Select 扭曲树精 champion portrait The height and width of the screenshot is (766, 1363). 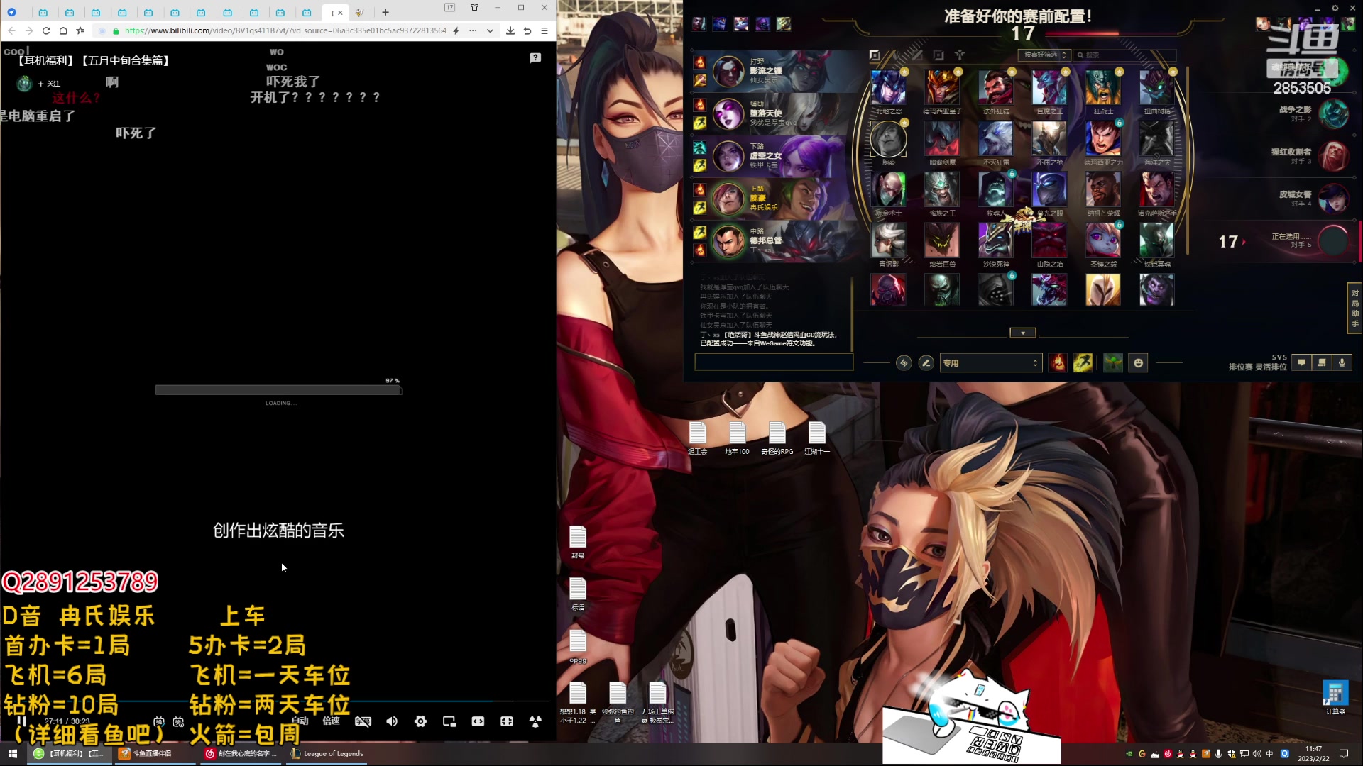(x=1156, y=88)
